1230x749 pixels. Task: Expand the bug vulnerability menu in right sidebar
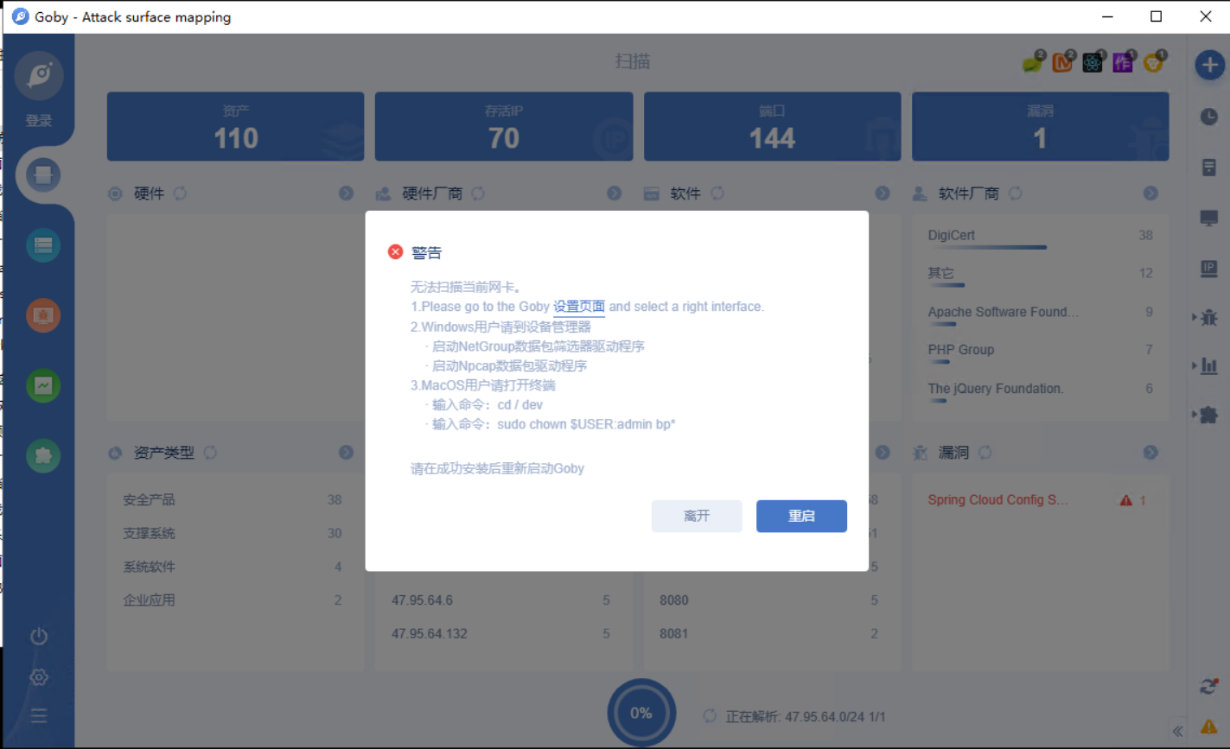[x=1207, y=317]
